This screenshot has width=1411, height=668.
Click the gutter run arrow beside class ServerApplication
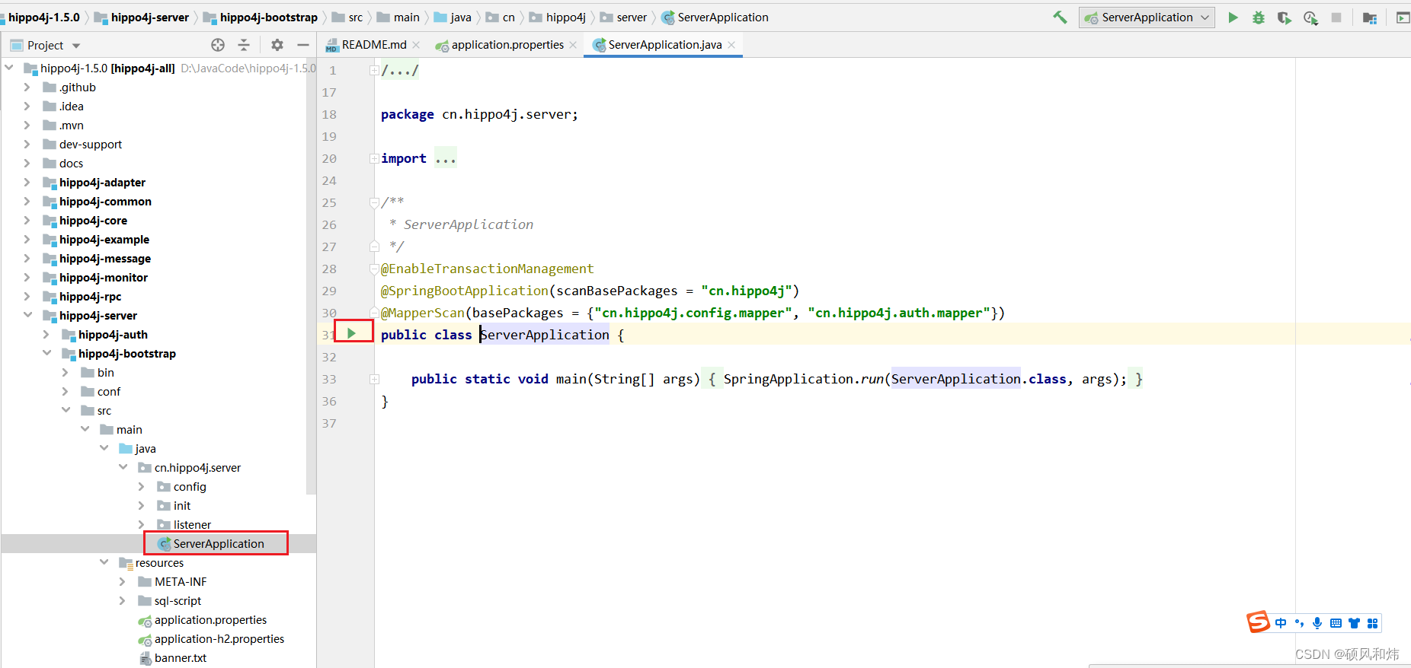[x=351, y=333]
